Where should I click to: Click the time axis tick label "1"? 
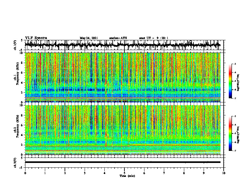click(x=45, y=173)
